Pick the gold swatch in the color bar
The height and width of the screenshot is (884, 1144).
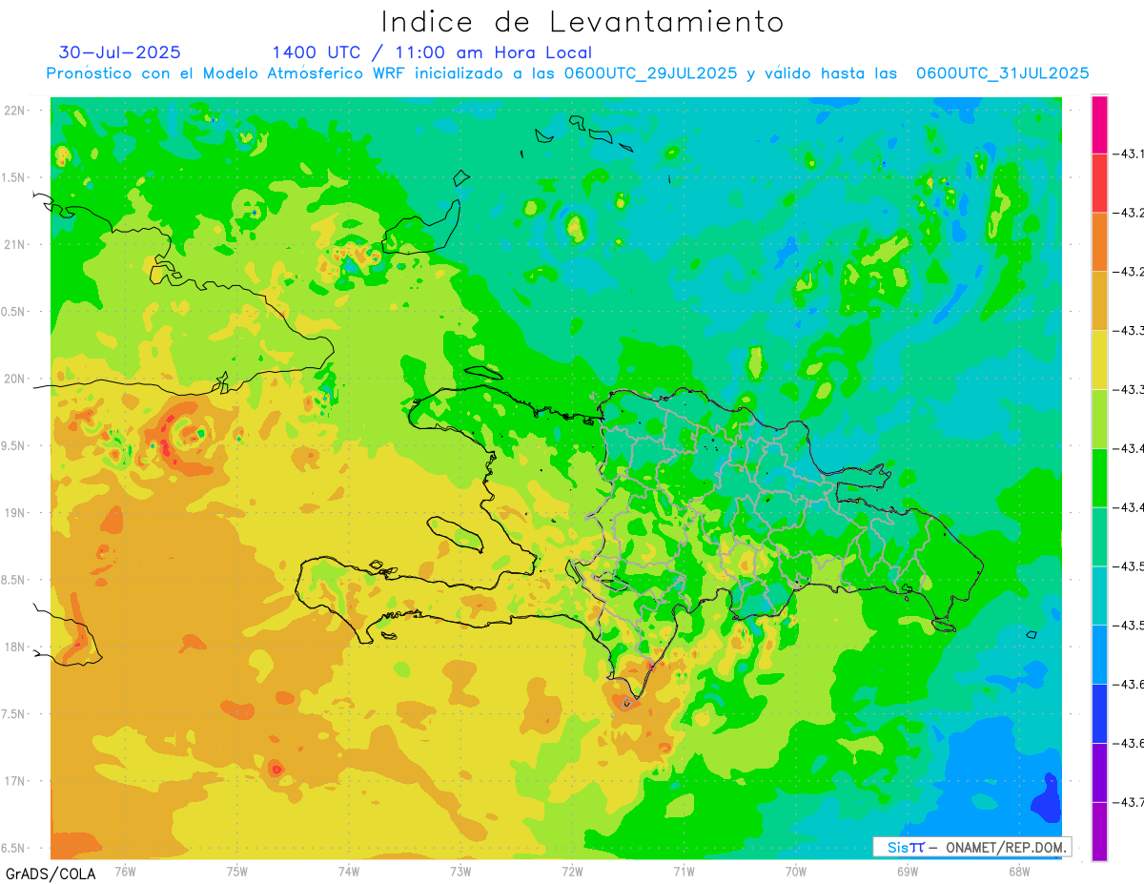pos(1099,301)
